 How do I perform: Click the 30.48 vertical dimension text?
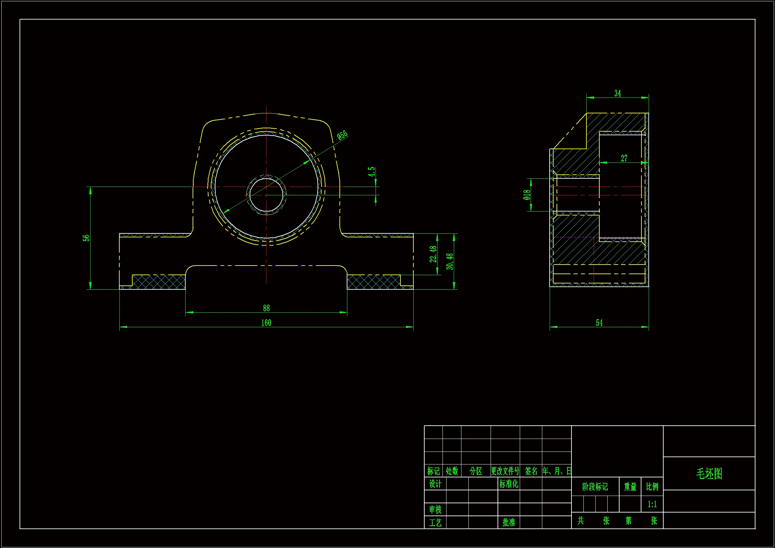pos(449,261)
